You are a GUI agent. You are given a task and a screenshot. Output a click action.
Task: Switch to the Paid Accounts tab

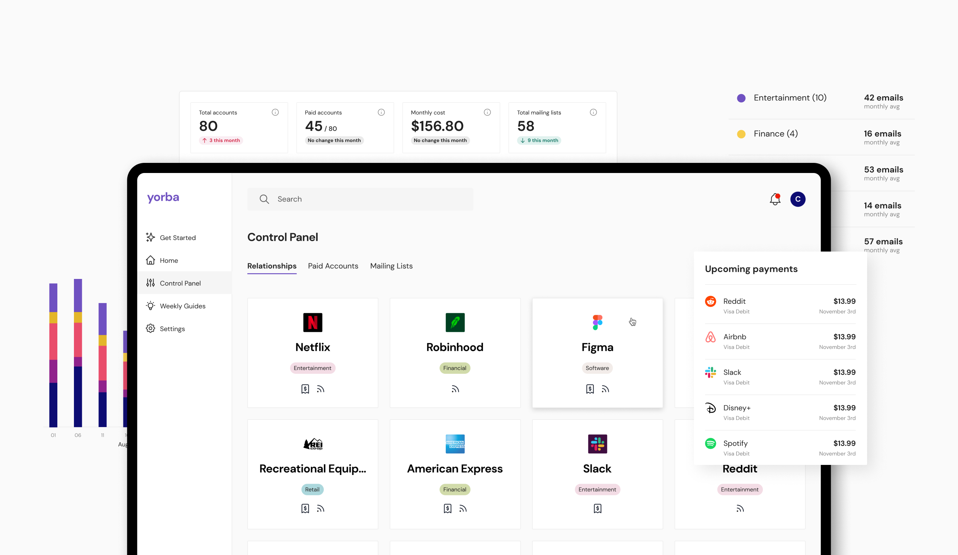[333, 266]
